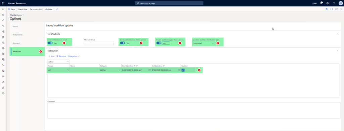Expand the hamburger navigation menu
Viewport: 344px width, 131px height.
pyautogui.click(x=3, y=9)
